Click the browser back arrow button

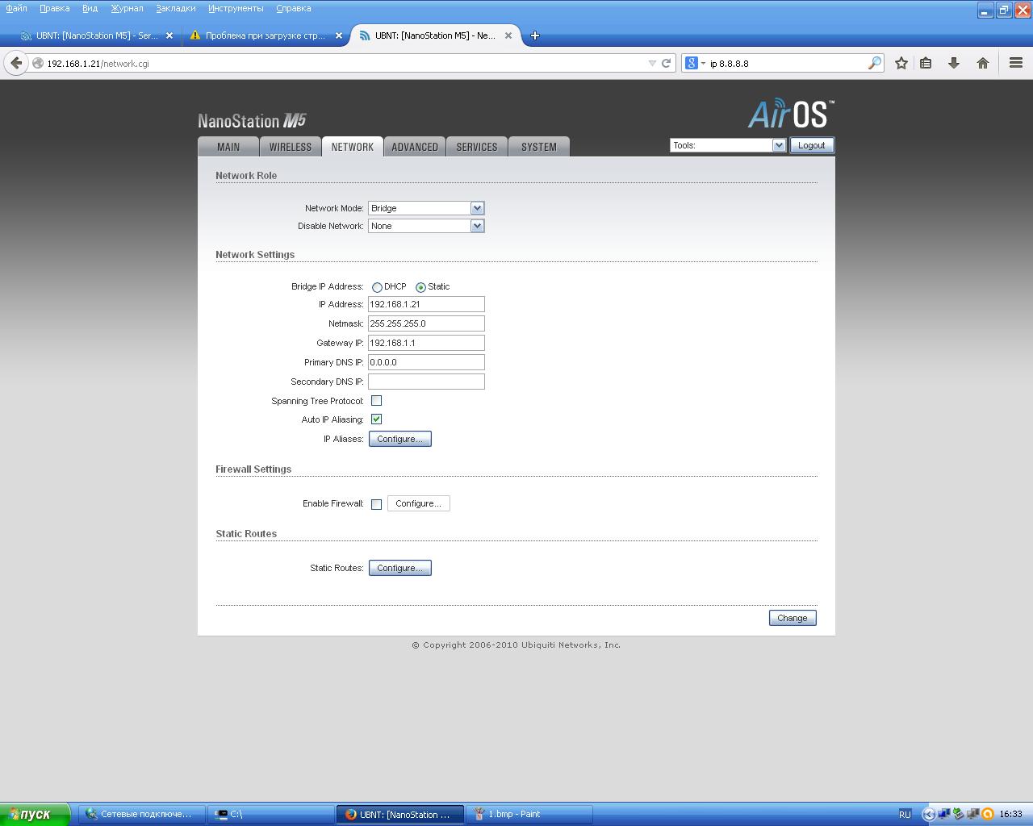pyautogui.click(x=16, y=63)
